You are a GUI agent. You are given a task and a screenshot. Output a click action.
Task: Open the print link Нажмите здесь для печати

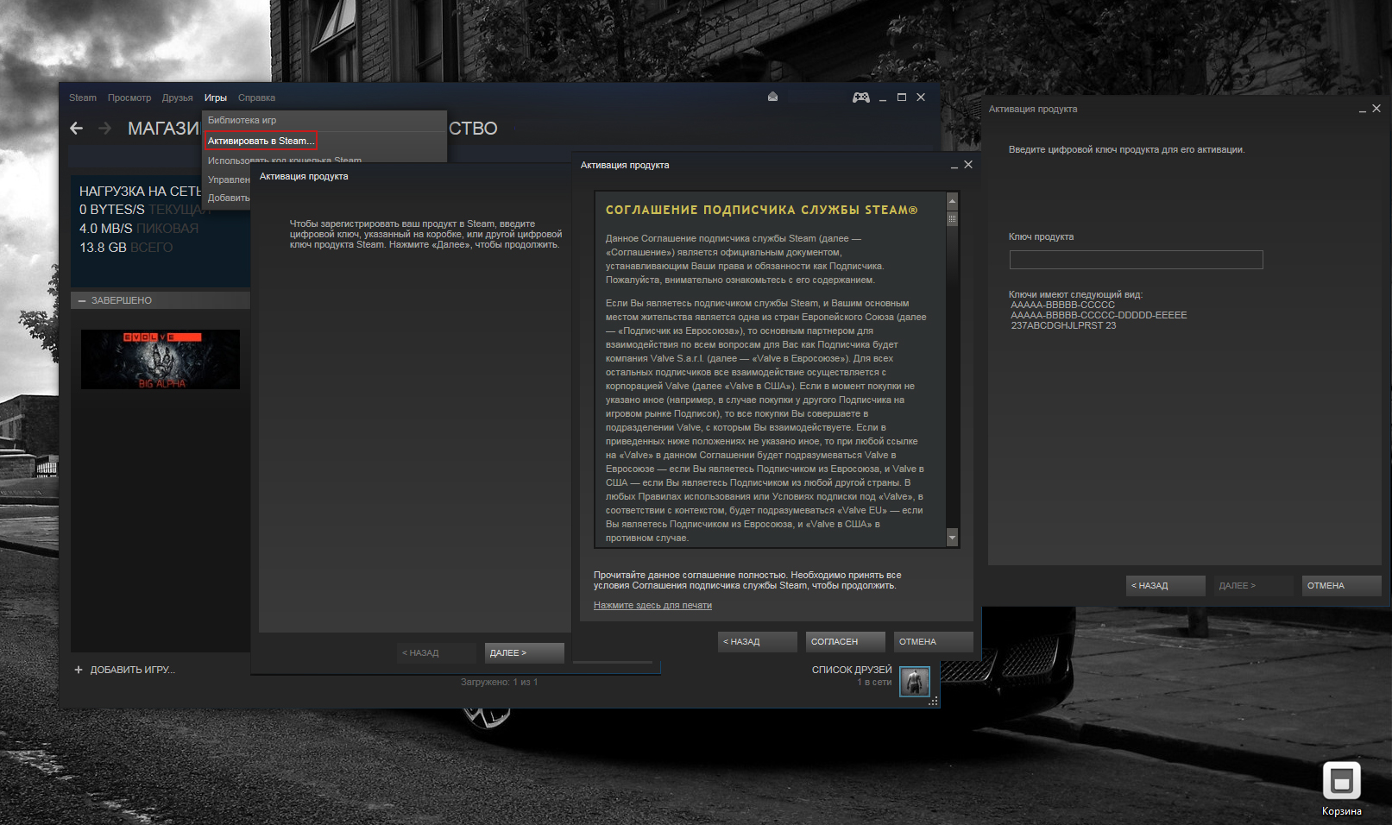coord(652,605)
